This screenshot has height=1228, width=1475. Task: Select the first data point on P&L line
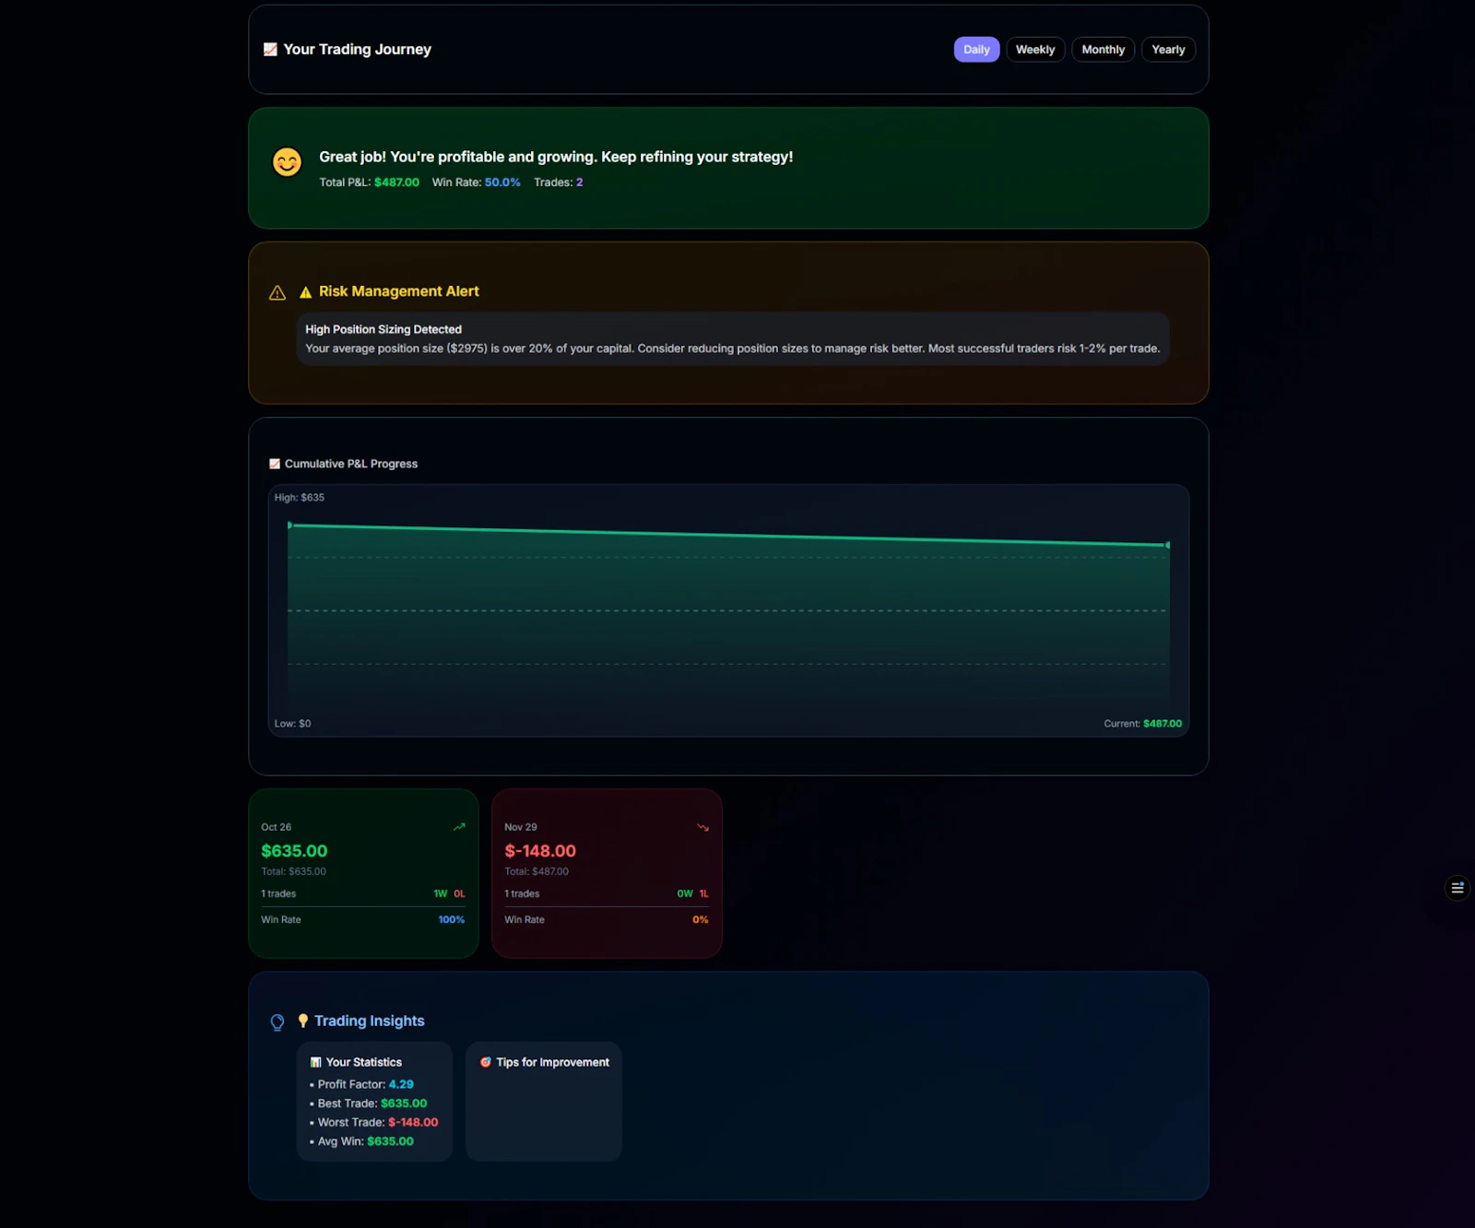coord(289,525)
